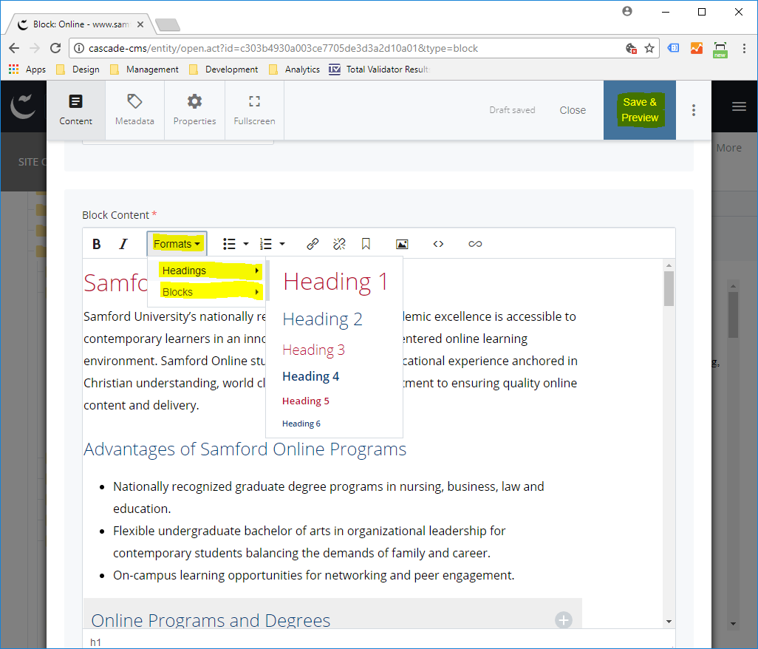Image resolution: width=758 pixels, height=649 pixels.
Task: Click the address bar URL
Action: pos(283,48)
